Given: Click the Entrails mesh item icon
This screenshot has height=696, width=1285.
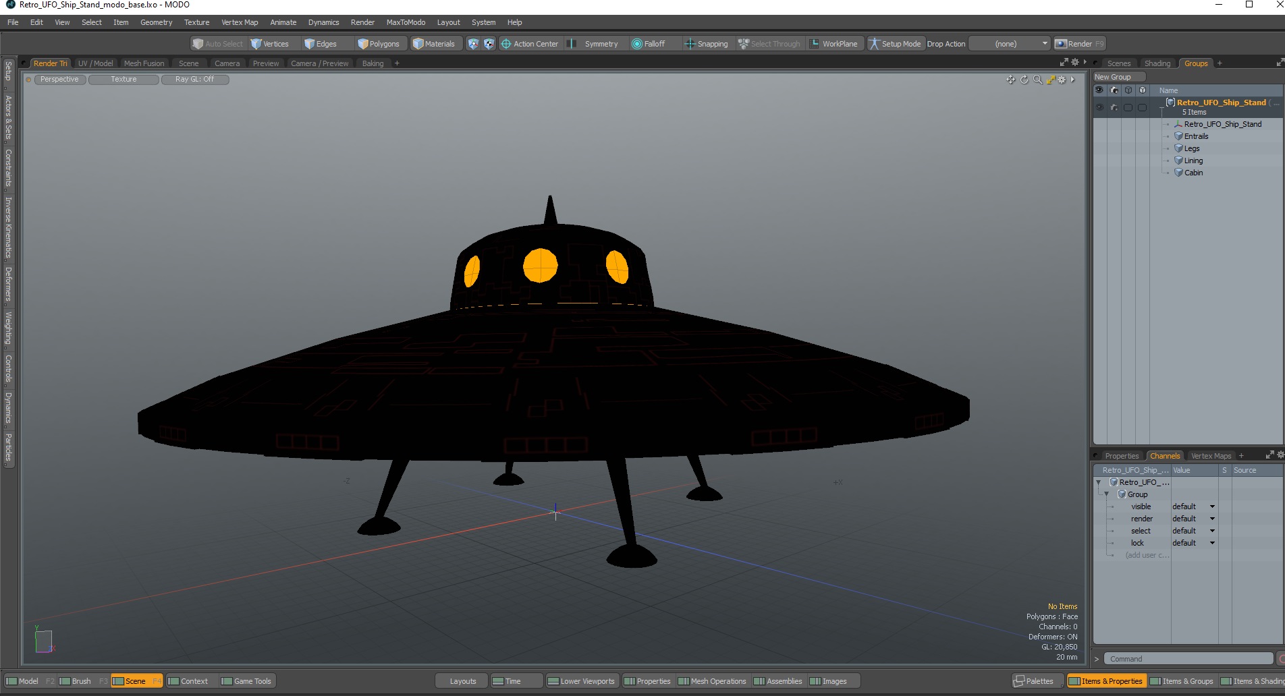Looking at the screenshot, I should (x=1178, y=136).
